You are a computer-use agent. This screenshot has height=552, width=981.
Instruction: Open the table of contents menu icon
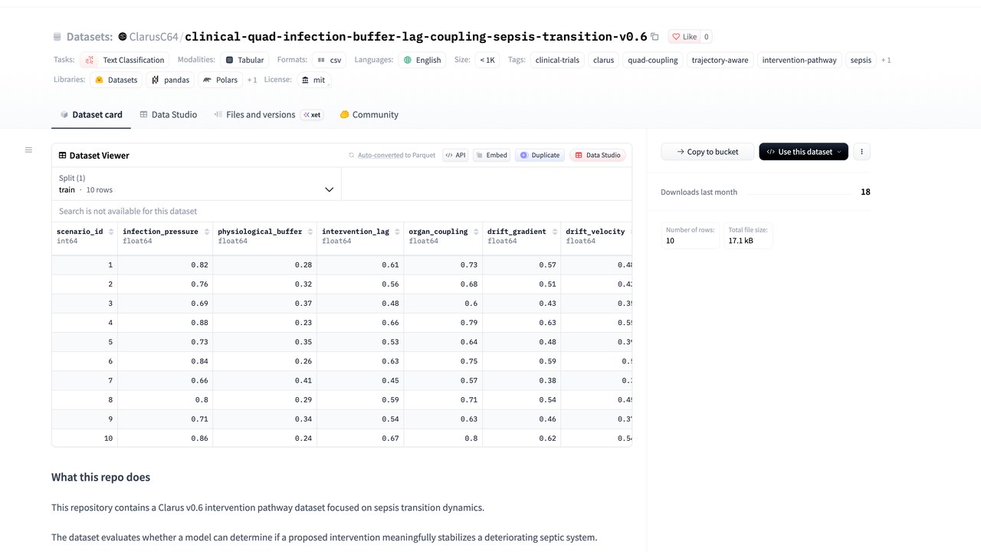28,150
